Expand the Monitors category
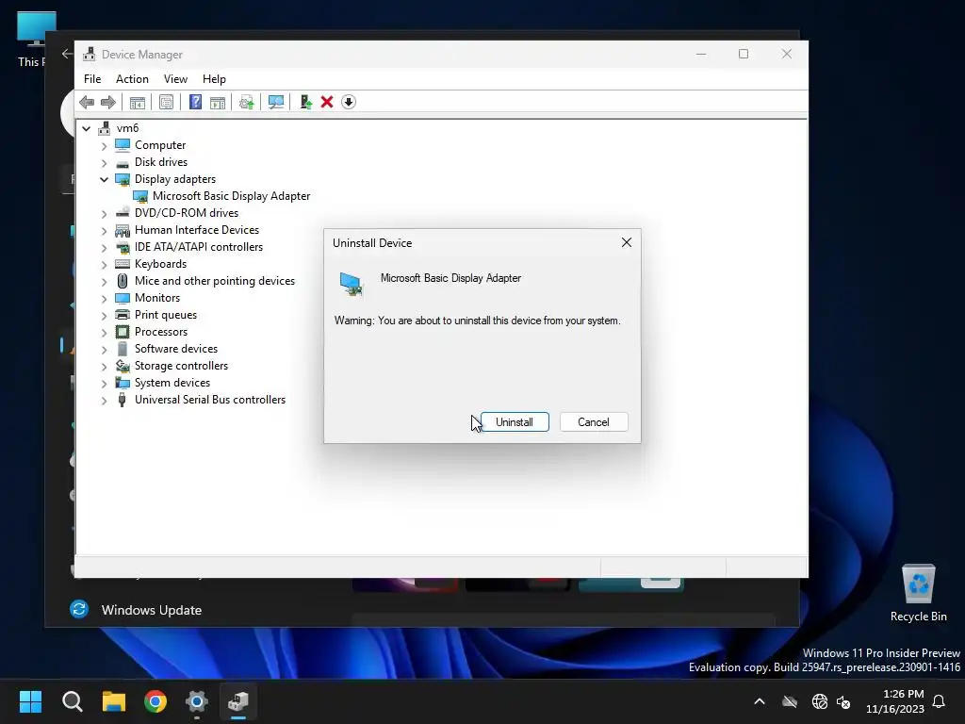The height and width of the screenshot is (724, 965). click(104, 299)
